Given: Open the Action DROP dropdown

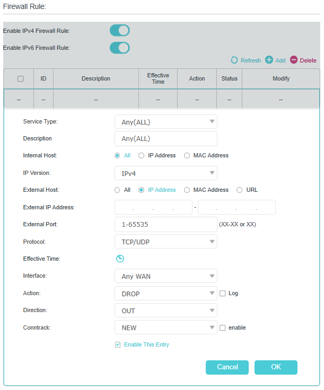Looking at the screenshot, I should point(166,294).
